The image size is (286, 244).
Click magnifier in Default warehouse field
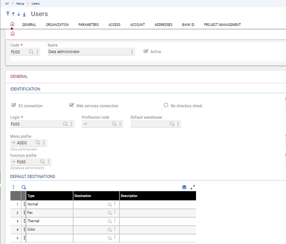(x=172, y=124)
